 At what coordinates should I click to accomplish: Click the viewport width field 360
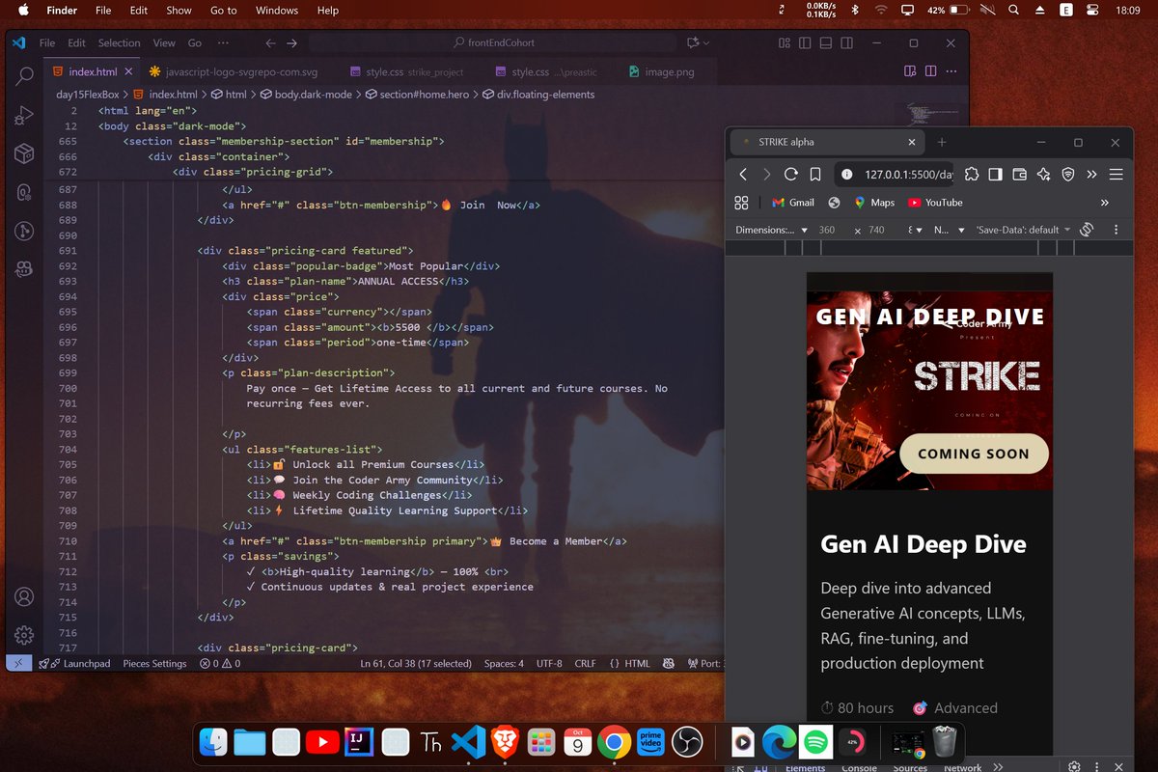826,230
